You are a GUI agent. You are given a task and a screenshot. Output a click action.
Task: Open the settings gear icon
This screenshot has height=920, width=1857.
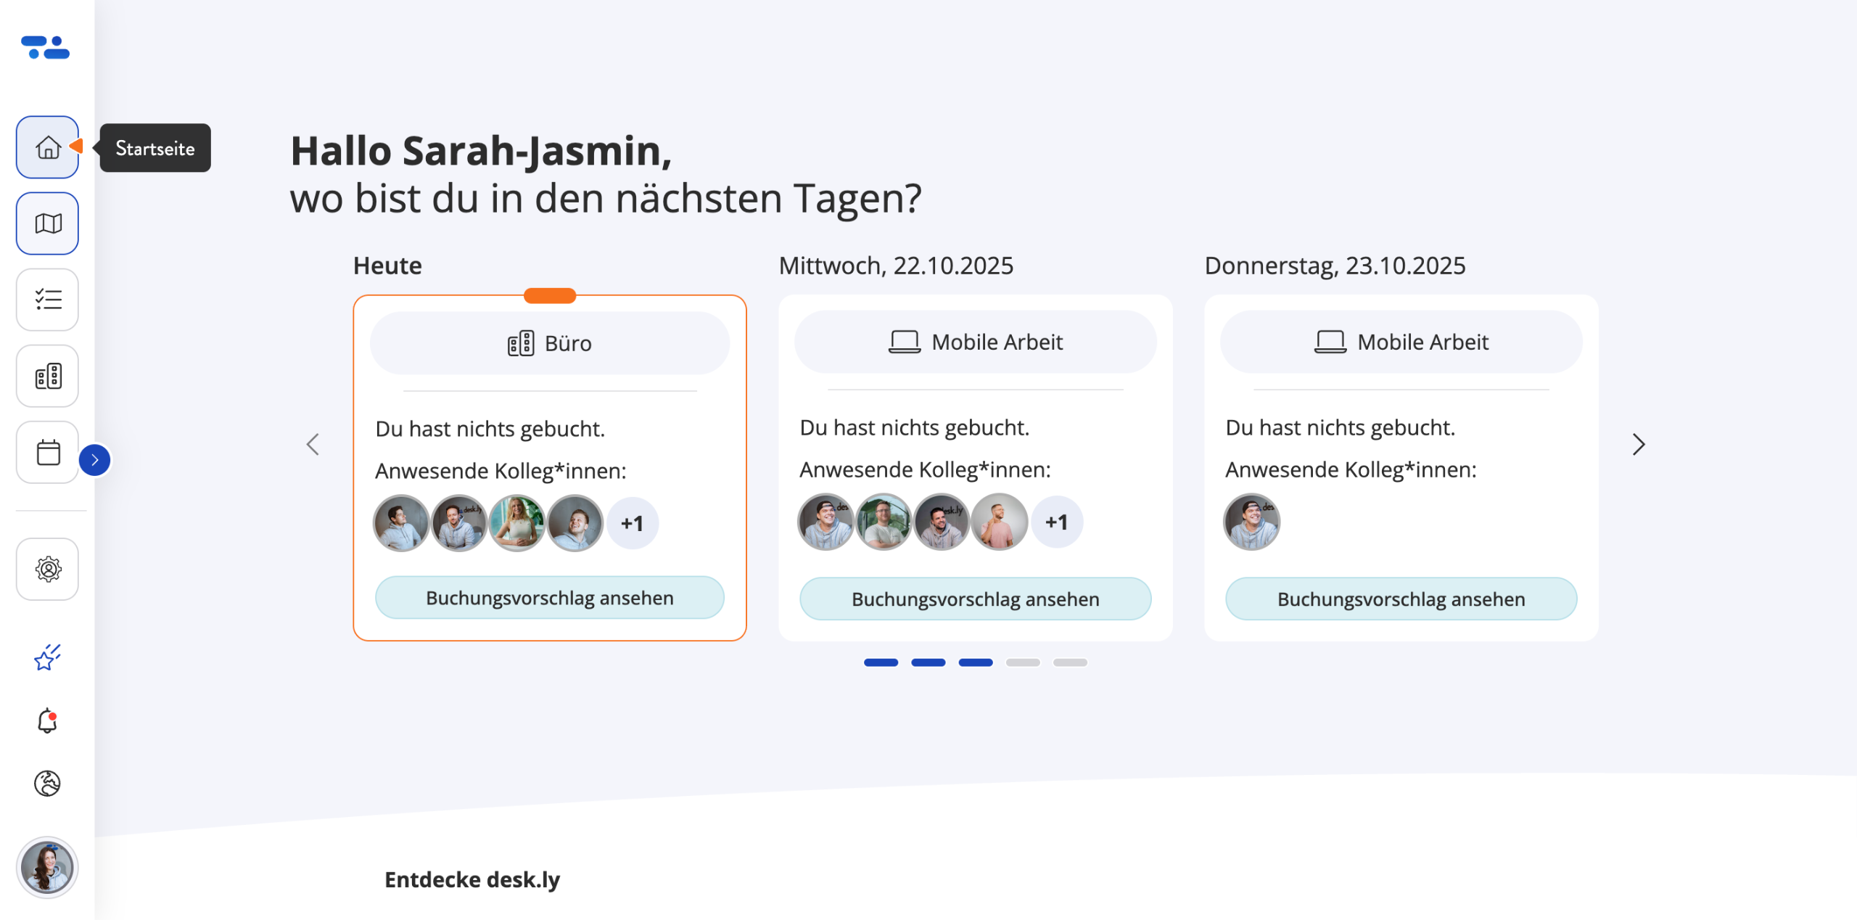[48, 570]
